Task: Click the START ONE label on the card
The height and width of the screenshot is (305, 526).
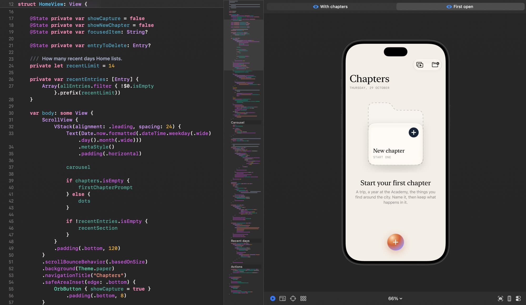Action: click(382, 157)
